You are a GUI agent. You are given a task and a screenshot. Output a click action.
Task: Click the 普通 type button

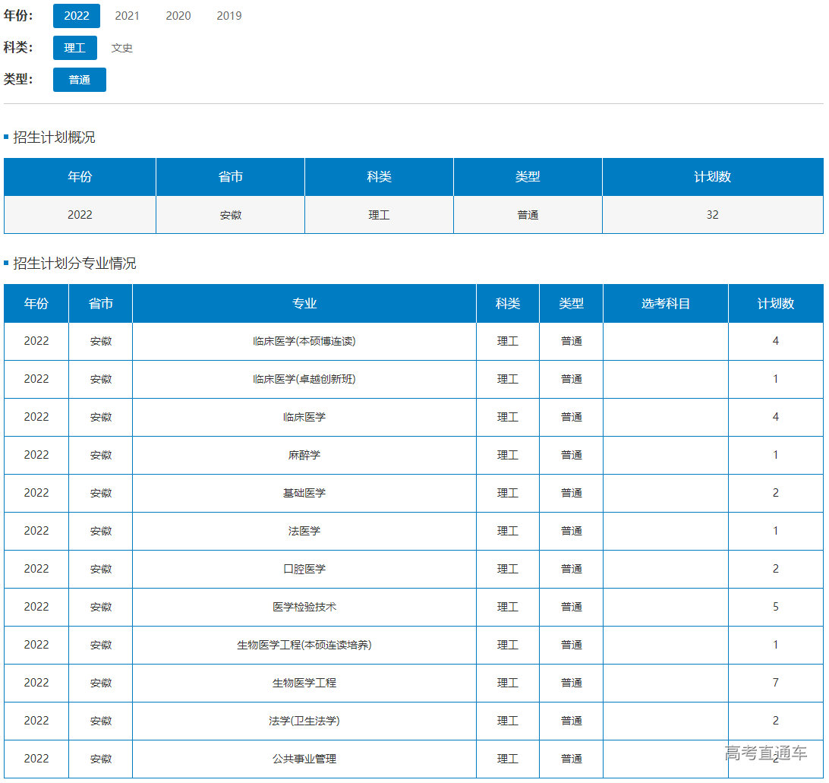click(80, 80)
